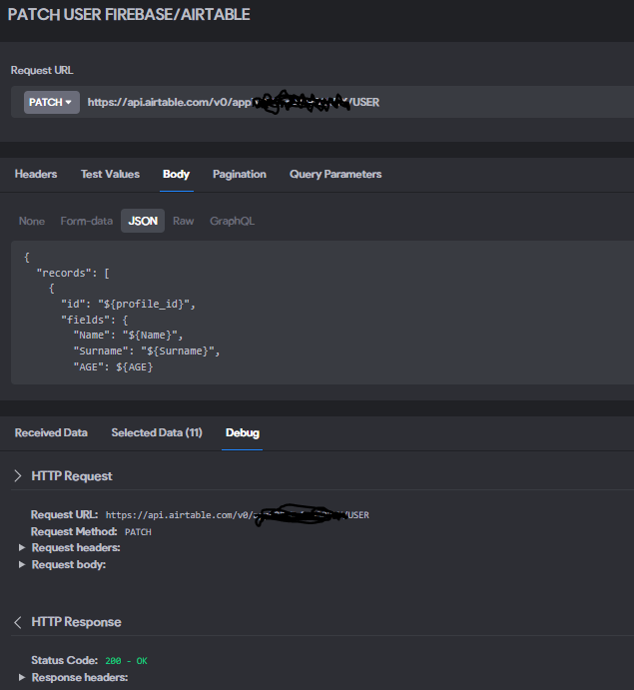The height and width of the screenshot is (690, 634).
Task: Click the Request Method value PATCH
Action: tap(138, 532)
